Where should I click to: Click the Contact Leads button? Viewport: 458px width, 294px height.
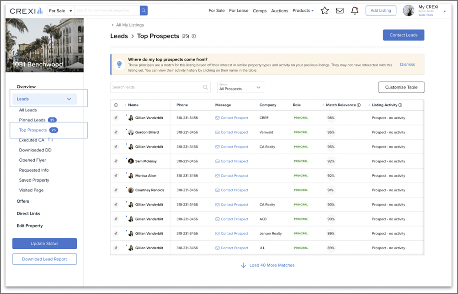[x=403, y=35]
